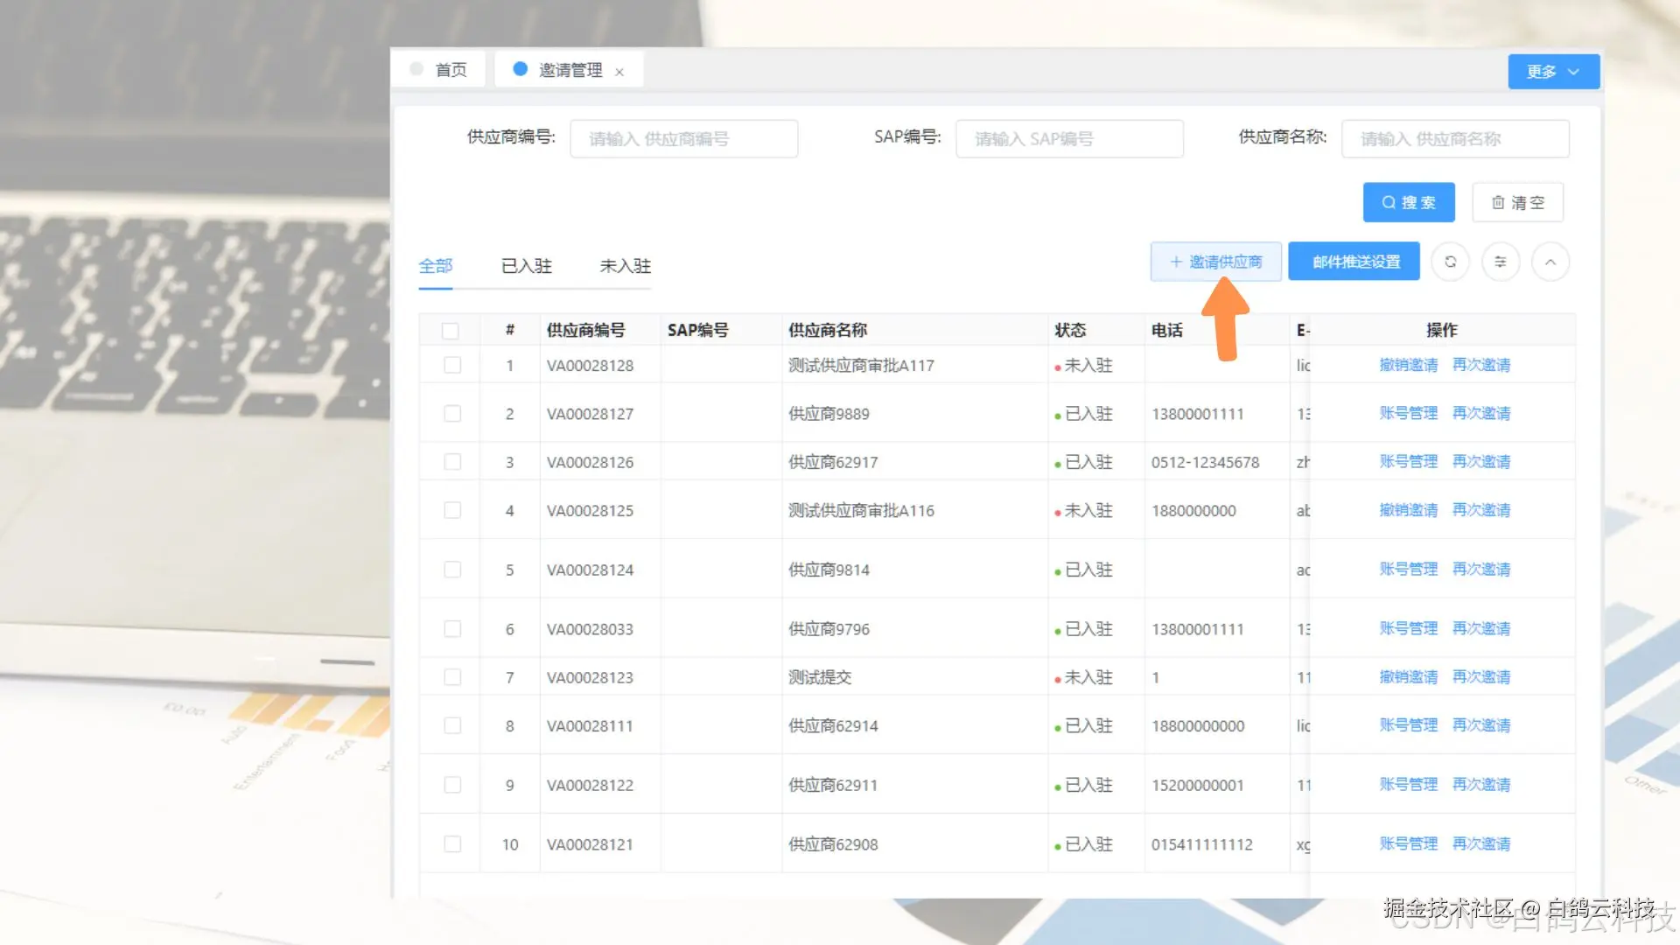
Task: Click the refresh table icon
Action: (1450, 262)
